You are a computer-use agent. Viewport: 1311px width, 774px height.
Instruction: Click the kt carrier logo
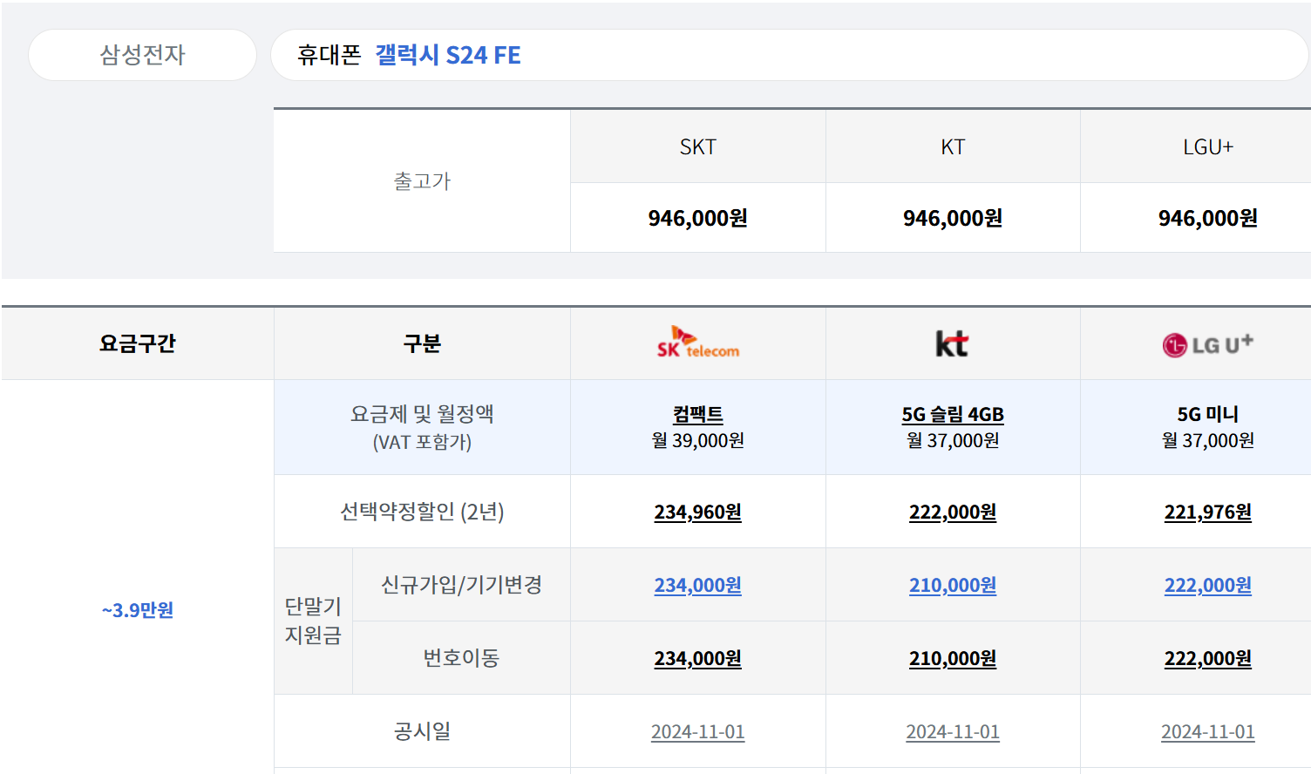pos(952,343)
